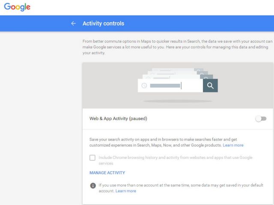
Task: Click the Web & App Activity (paused) label
Action: tap(118, 118)
